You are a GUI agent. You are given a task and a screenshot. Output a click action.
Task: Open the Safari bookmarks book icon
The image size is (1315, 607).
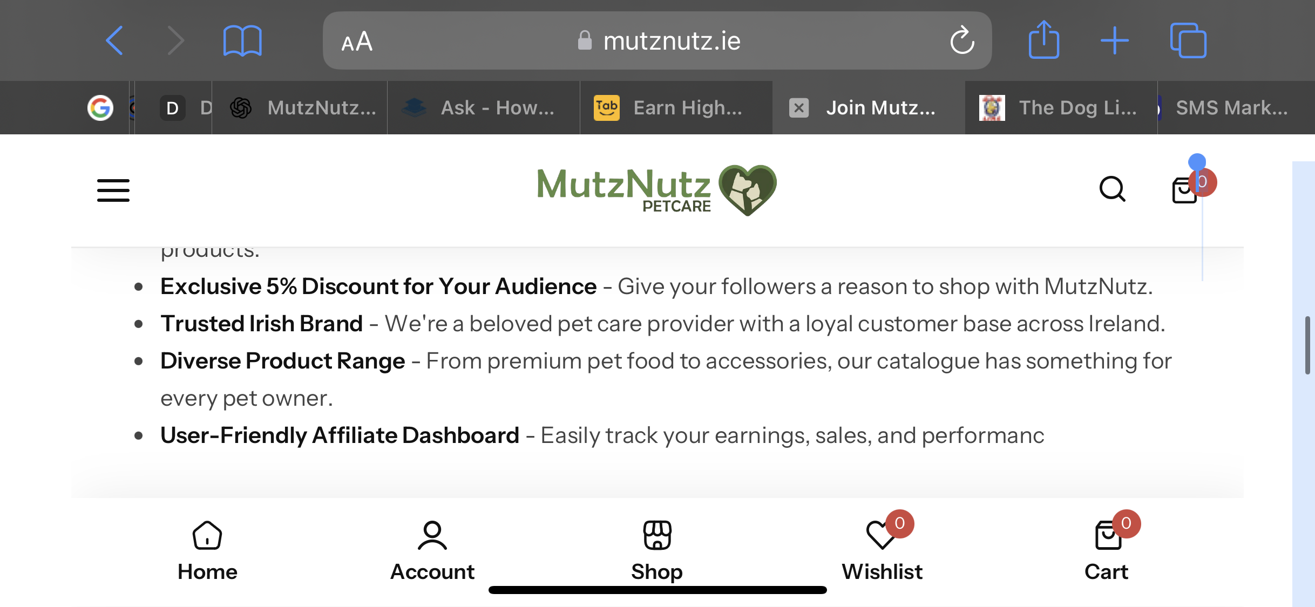click(242, 41)
